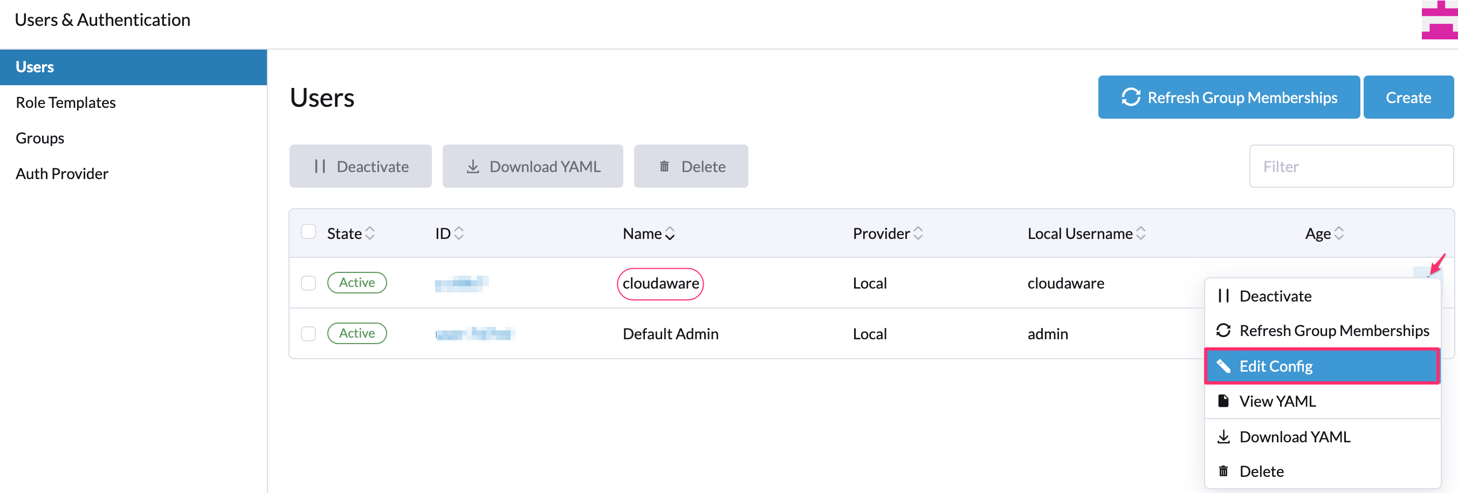Click the trash icon inside Delete button
The height and width of the screenshot is (493, 1458).
tap(664, 166)
